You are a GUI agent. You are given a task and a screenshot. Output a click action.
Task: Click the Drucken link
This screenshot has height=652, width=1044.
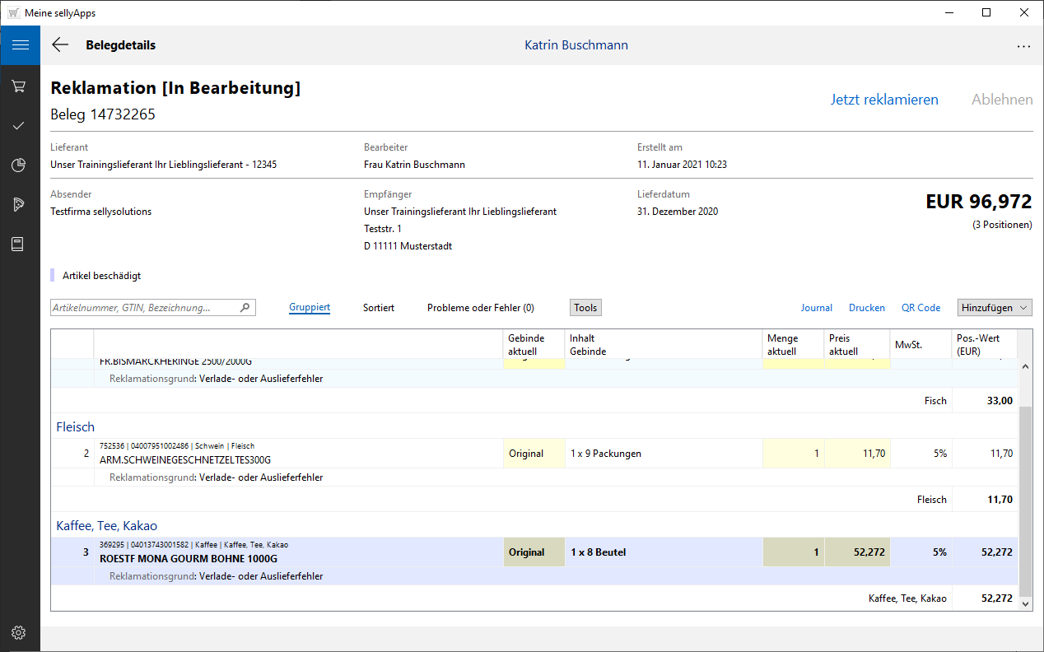pos(866,308)
